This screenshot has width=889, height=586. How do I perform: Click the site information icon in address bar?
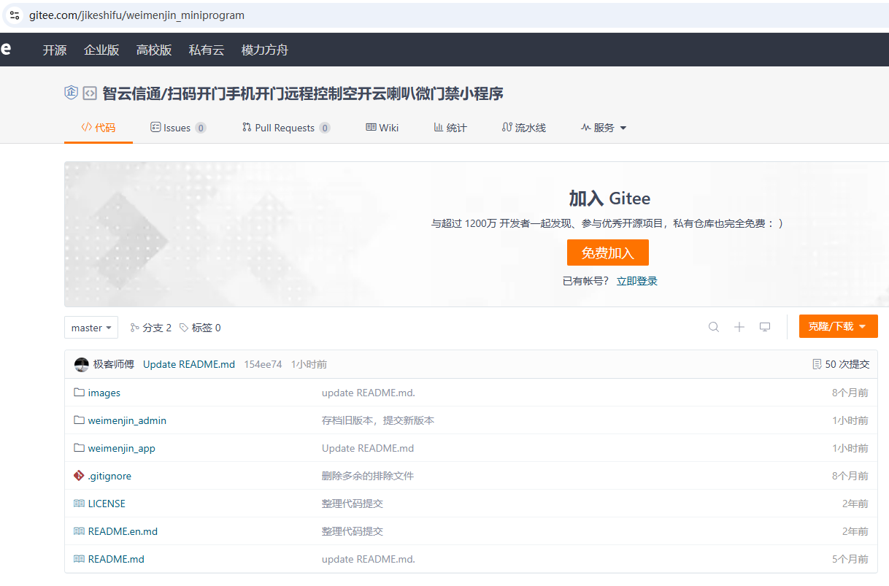point(15,15)
